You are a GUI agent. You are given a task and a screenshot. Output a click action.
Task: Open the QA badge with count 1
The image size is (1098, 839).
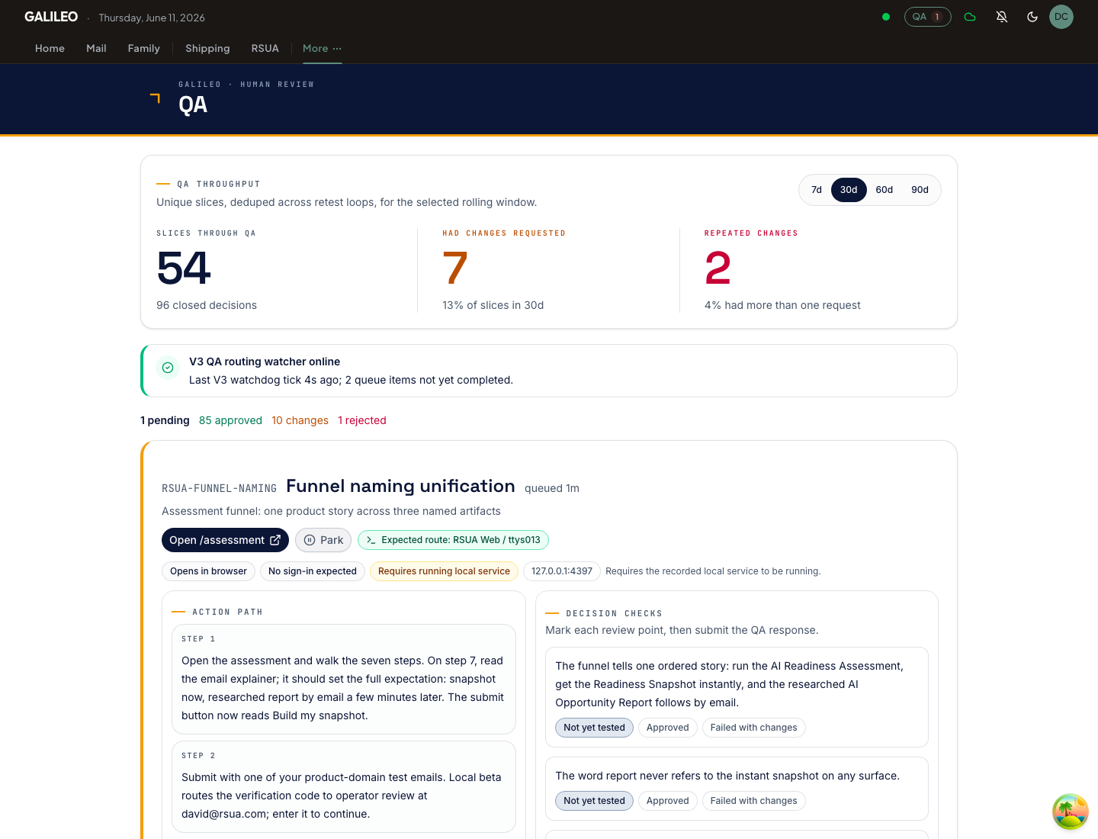tap(927, 17)
